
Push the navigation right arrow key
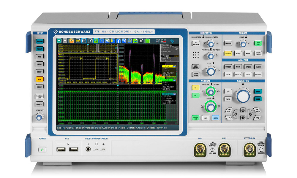pyautogui.click(x=250, y=114)
